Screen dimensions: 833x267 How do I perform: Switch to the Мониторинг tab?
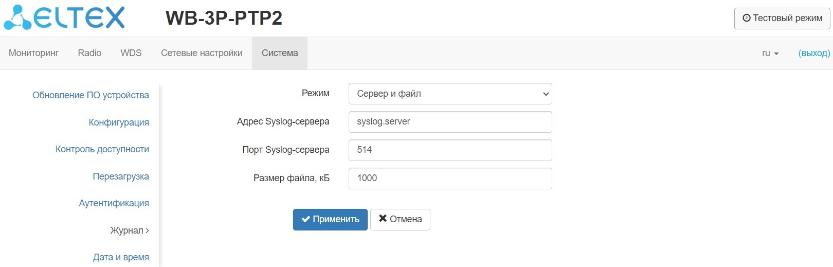(x=34, y=53)
